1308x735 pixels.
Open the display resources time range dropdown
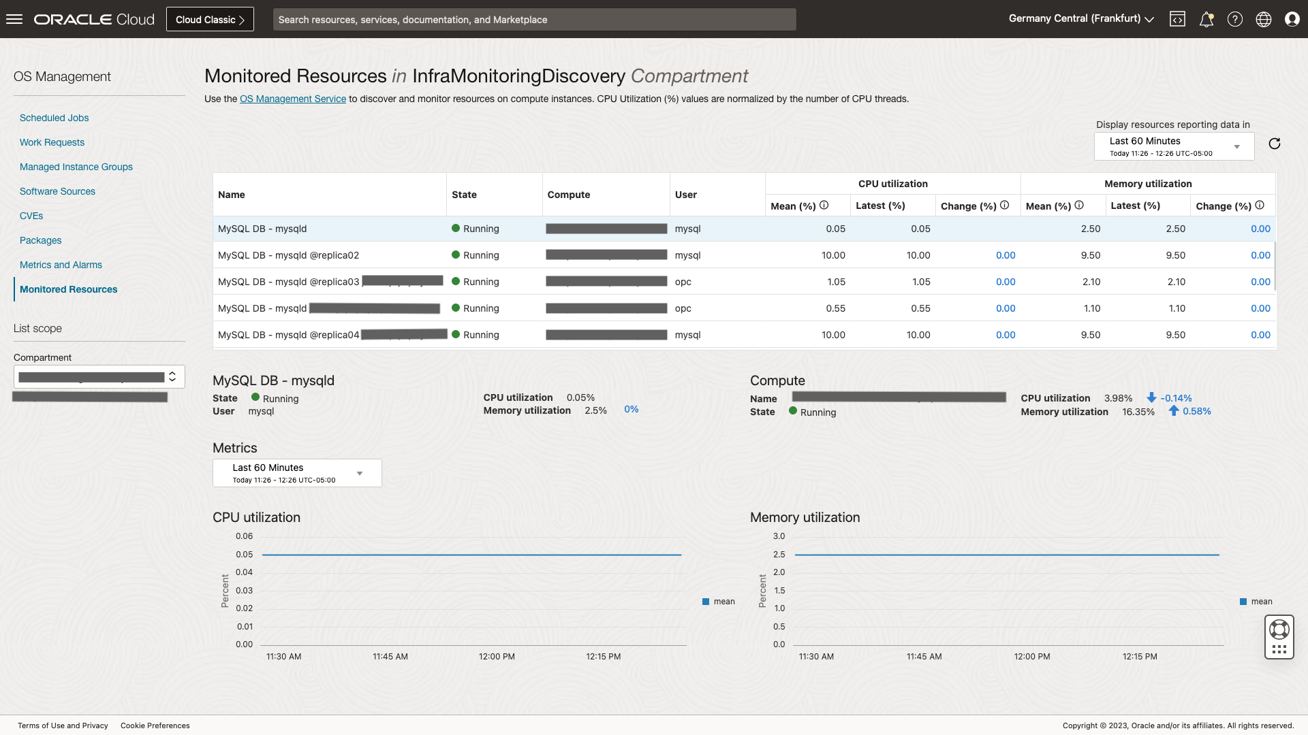click(1174, 146)
